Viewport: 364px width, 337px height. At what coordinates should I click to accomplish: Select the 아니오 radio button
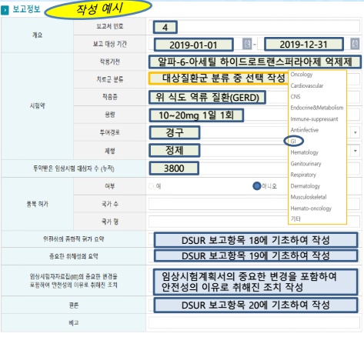256,186
